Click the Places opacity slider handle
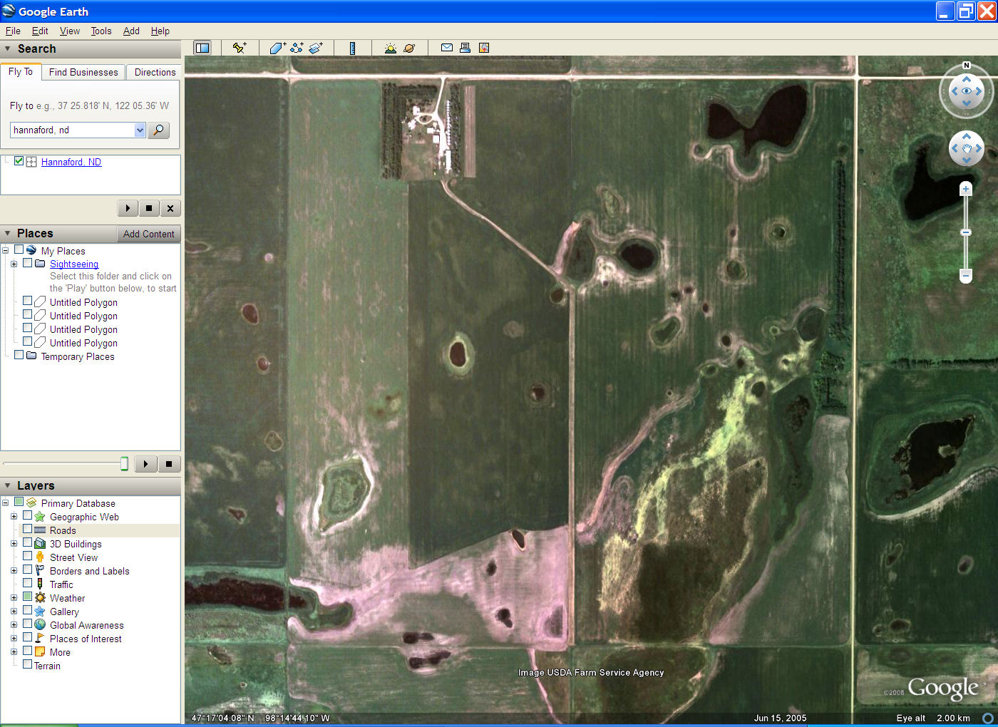The image size is (998, 727). click(x=124, y=464)
